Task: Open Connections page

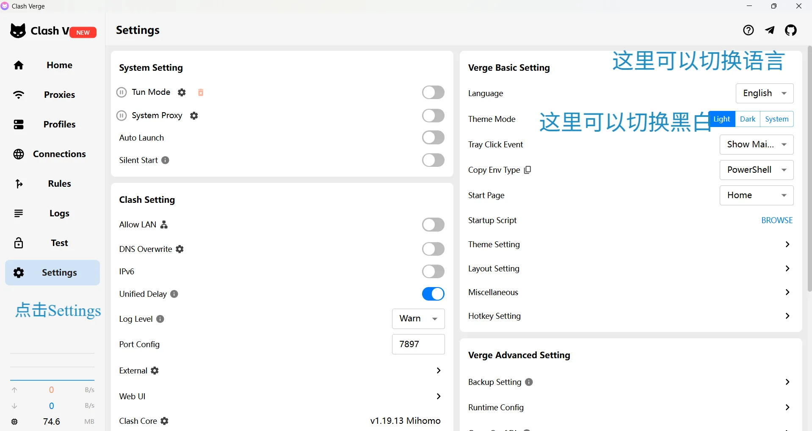Action: coord(52,154)
